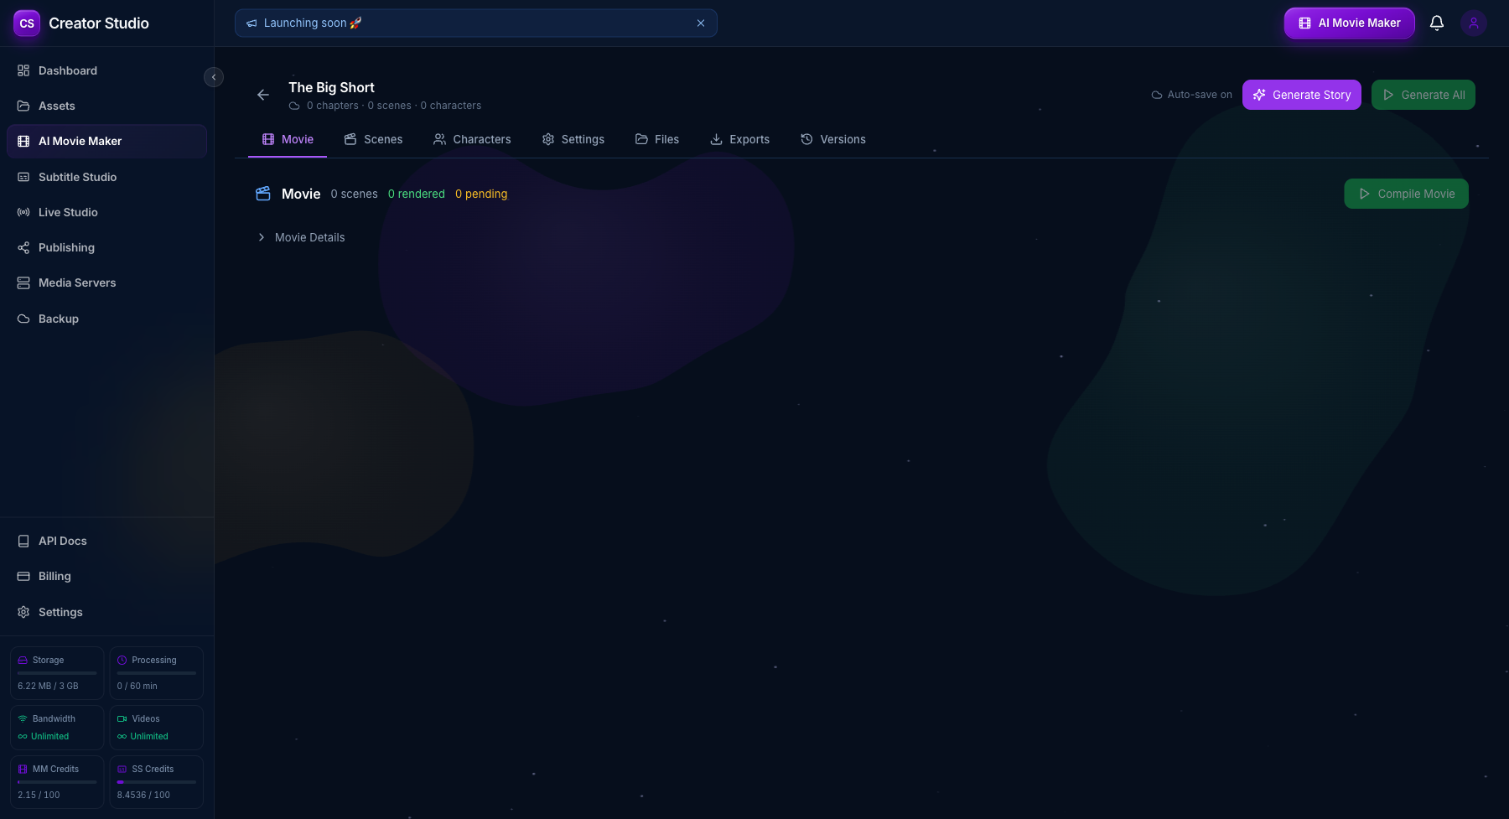Click the user profile avatar icon
The image size is (1509, 819).
(1473, 23)
